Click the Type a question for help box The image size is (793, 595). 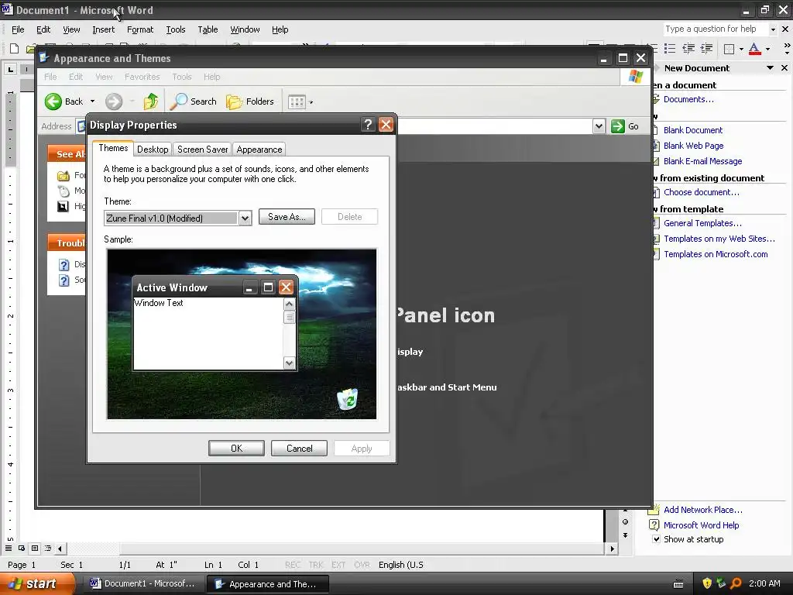tap(716, 29)
